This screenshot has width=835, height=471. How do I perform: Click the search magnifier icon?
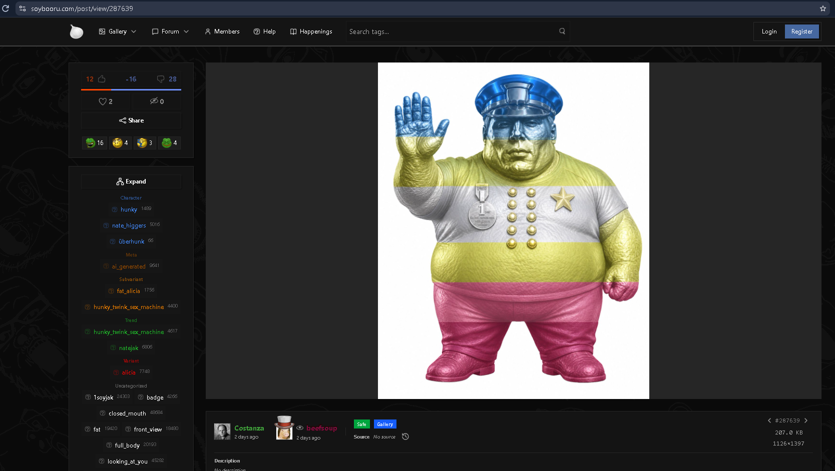pos(562,31)
